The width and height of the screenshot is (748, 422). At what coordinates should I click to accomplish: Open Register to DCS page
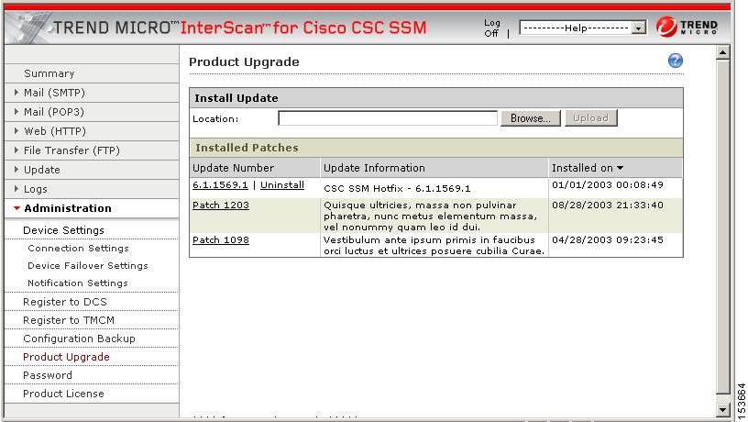[65, 302]
